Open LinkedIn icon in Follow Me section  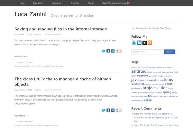(139, 43)
